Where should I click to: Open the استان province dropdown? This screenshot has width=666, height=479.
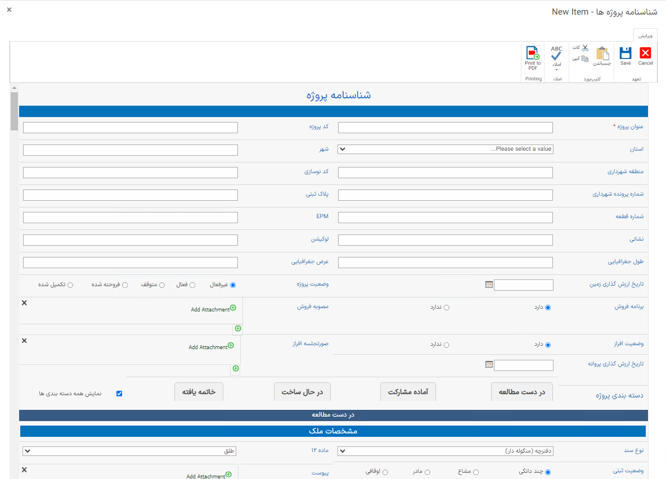pyautogui.click(x=445, y=149)
